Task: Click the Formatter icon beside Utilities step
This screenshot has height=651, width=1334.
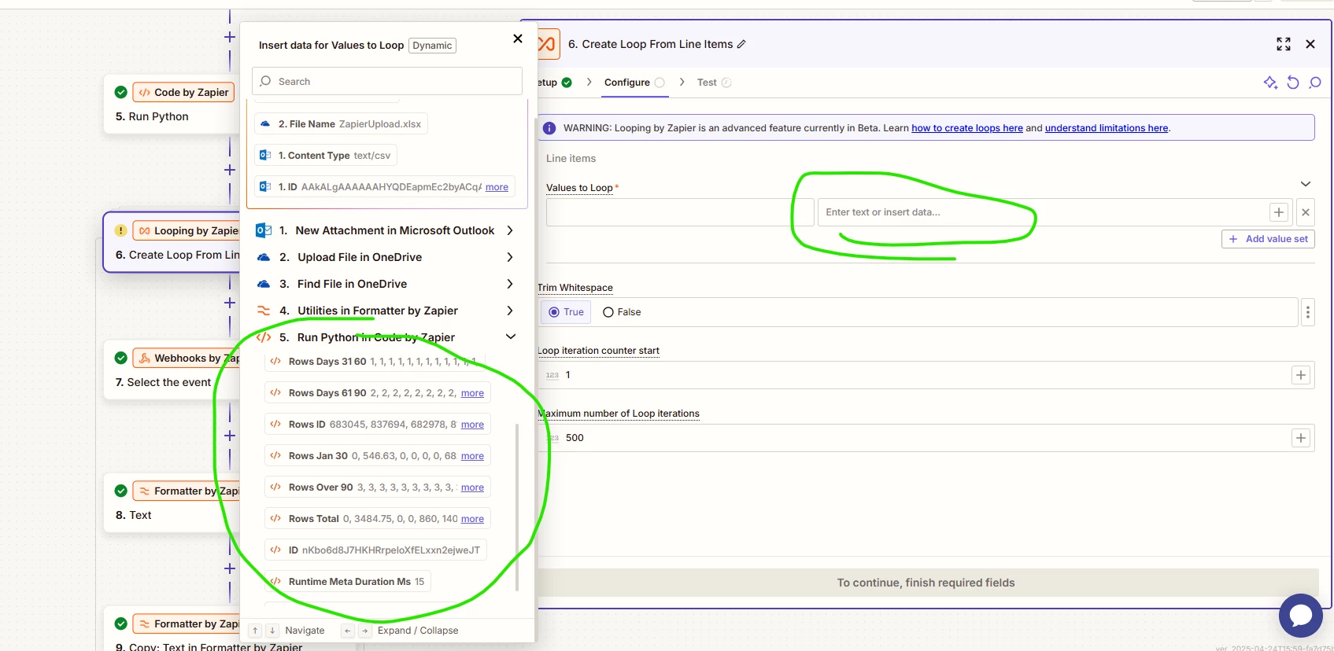Action: tap(264, 311)
